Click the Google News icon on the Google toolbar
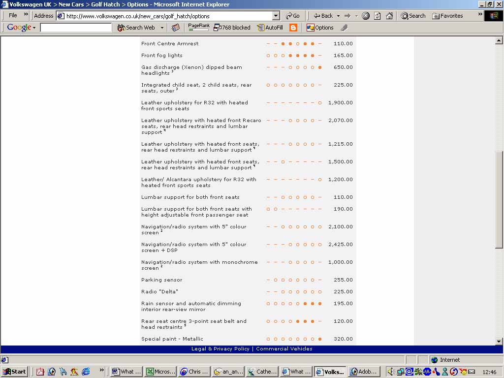 click(175, 28)
